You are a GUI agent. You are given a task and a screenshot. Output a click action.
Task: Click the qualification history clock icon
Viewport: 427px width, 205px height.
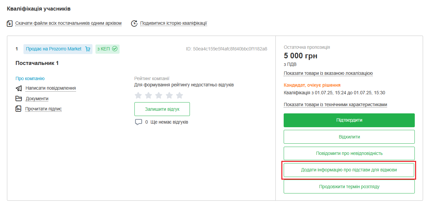click(x=134, y=23)
